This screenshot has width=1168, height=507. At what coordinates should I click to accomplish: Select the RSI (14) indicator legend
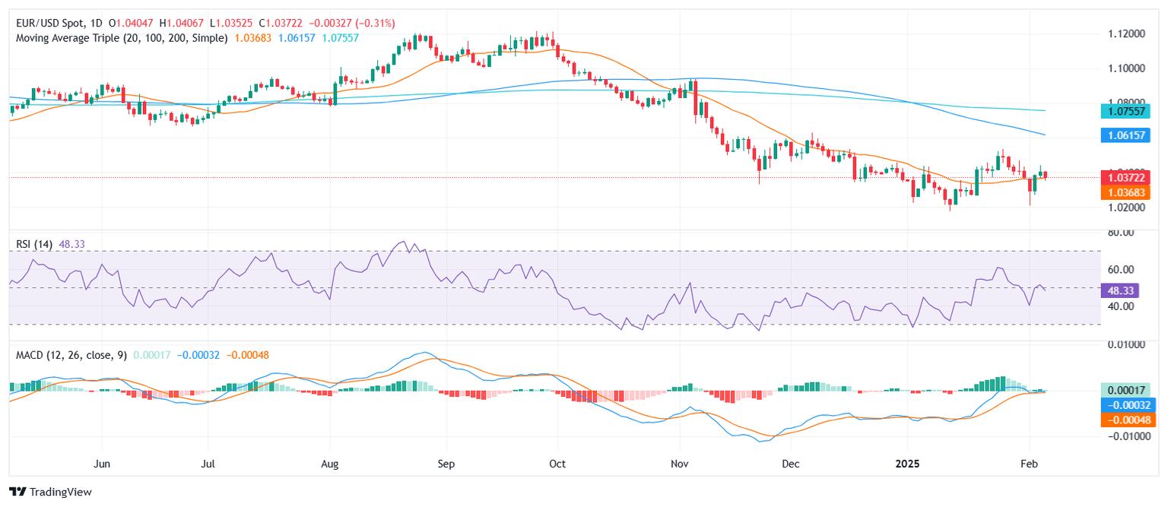(x=34, y=244)
